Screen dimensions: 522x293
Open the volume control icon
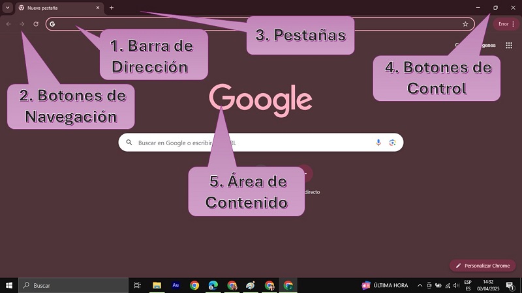[456, 285]
